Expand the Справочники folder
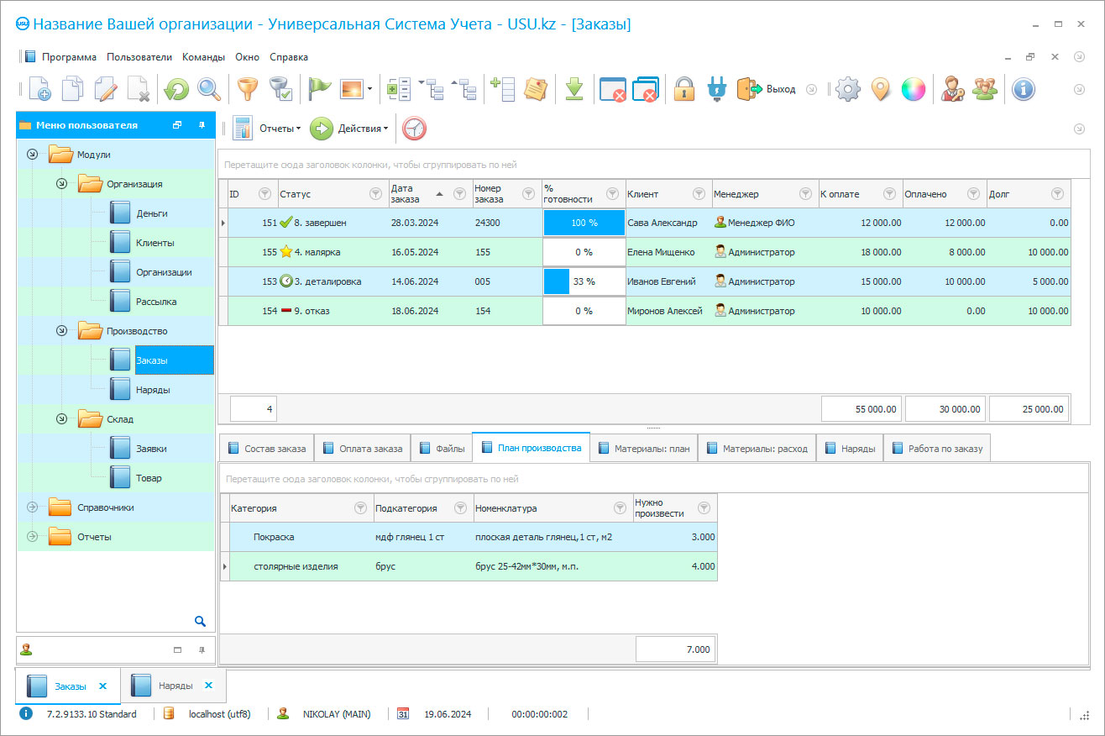 click(33, 507)
